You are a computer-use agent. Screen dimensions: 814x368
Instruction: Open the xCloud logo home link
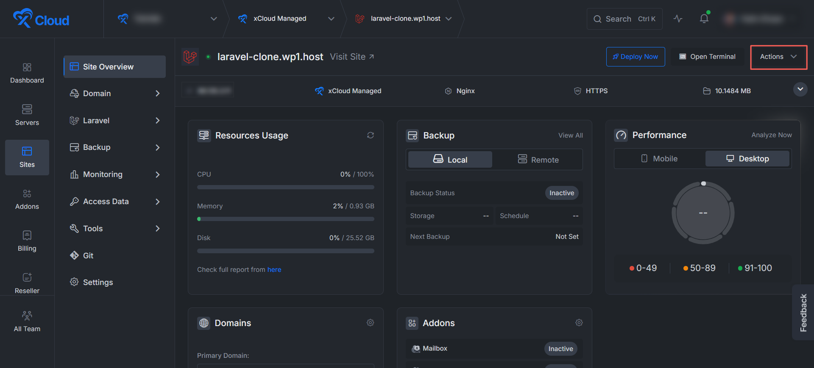pyautogui.click(x=41, y=19)
